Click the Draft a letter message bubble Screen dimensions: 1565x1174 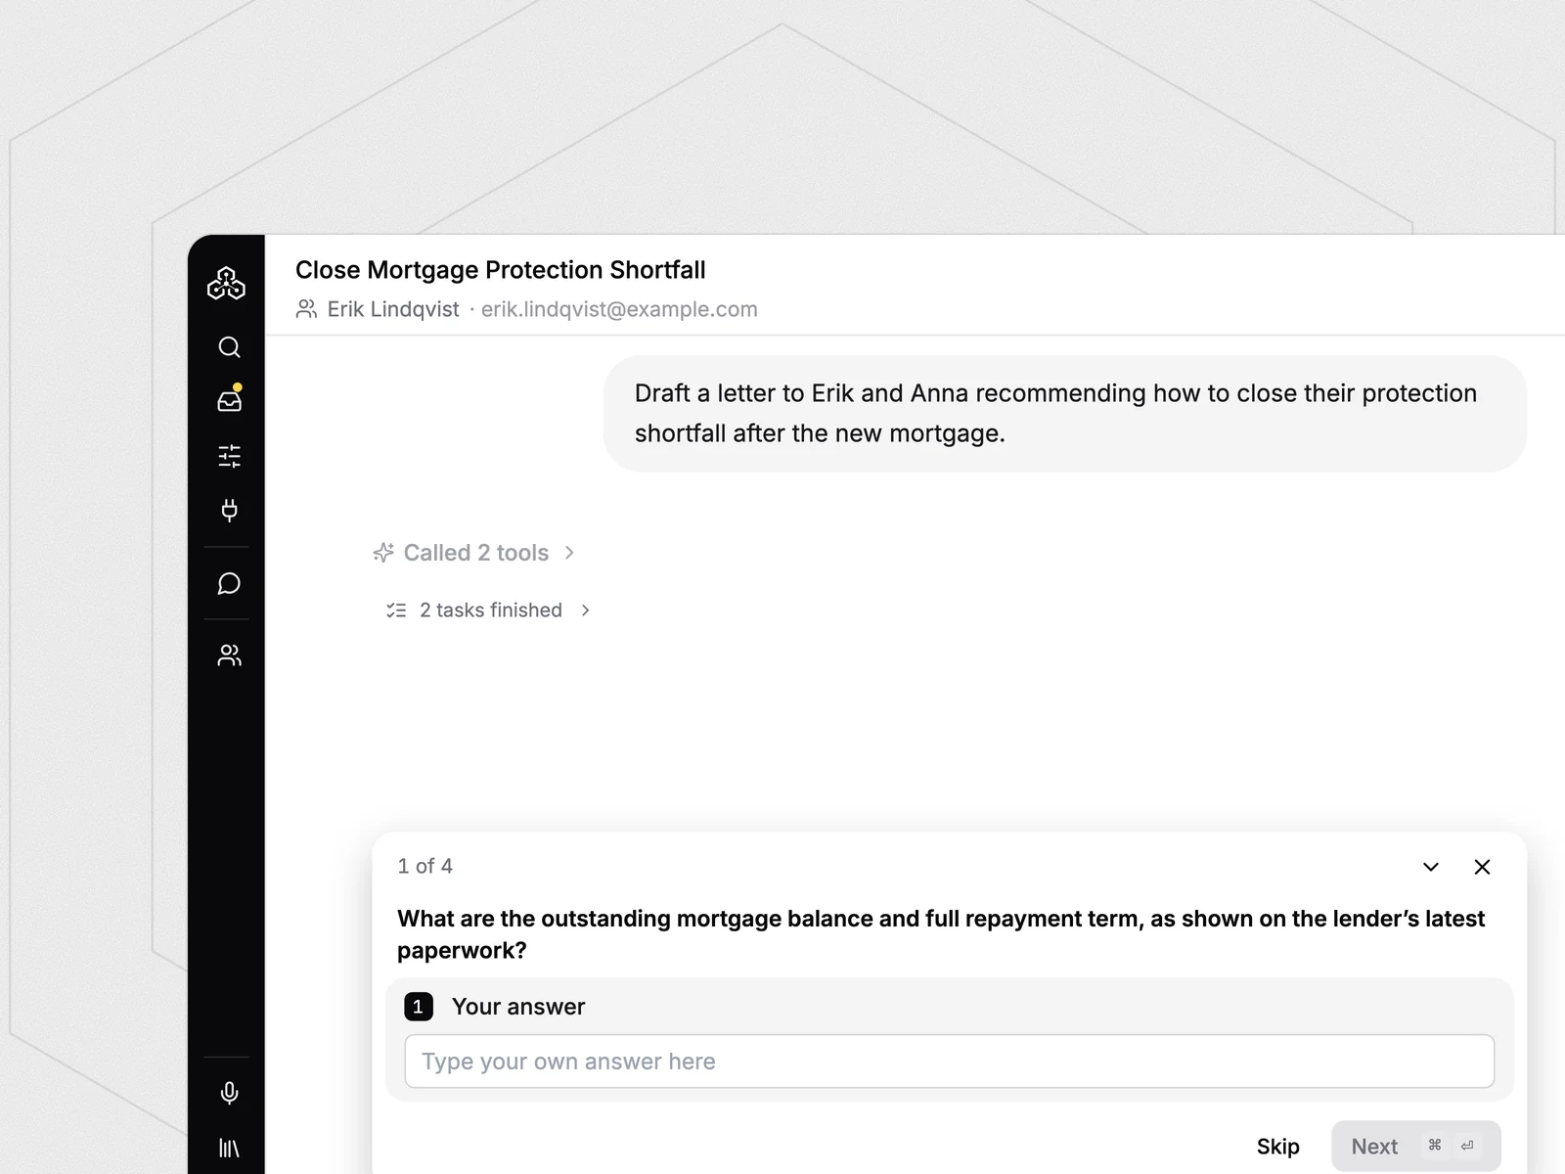1065,414
